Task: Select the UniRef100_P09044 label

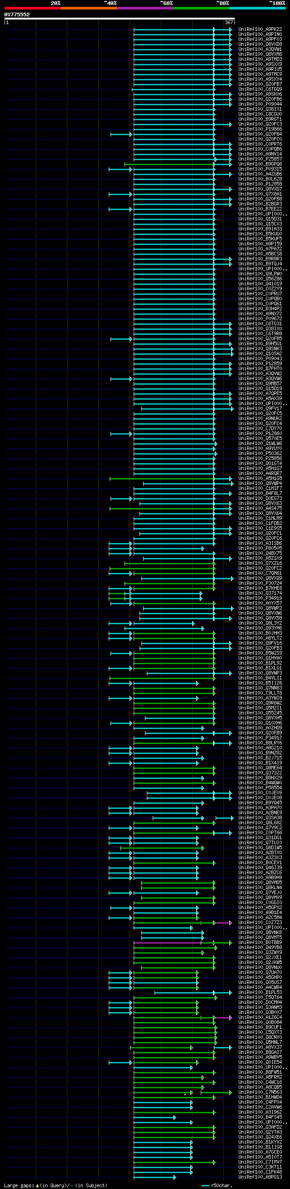Action: (261, 104)
